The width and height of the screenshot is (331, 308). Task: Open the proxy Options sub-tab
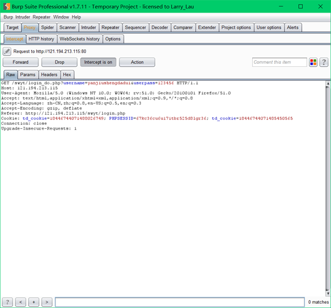[113, 39]
